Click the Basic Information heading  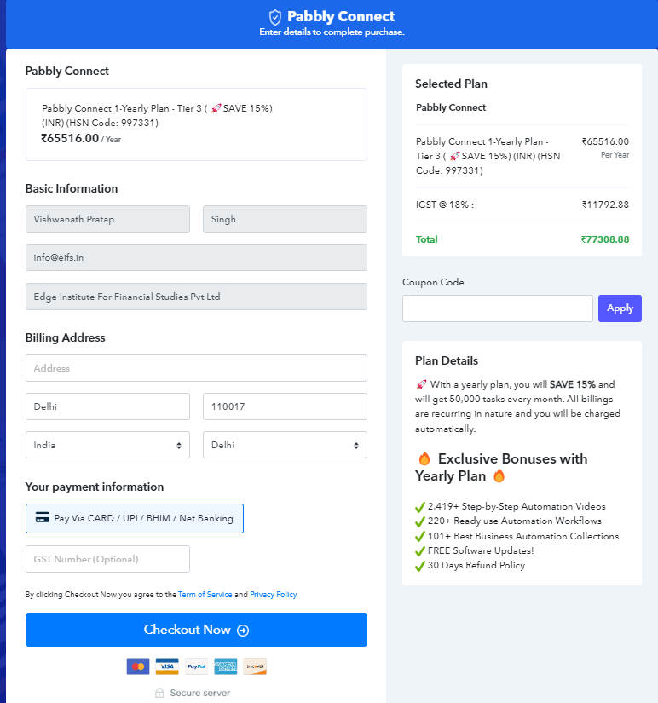[72, 189]
